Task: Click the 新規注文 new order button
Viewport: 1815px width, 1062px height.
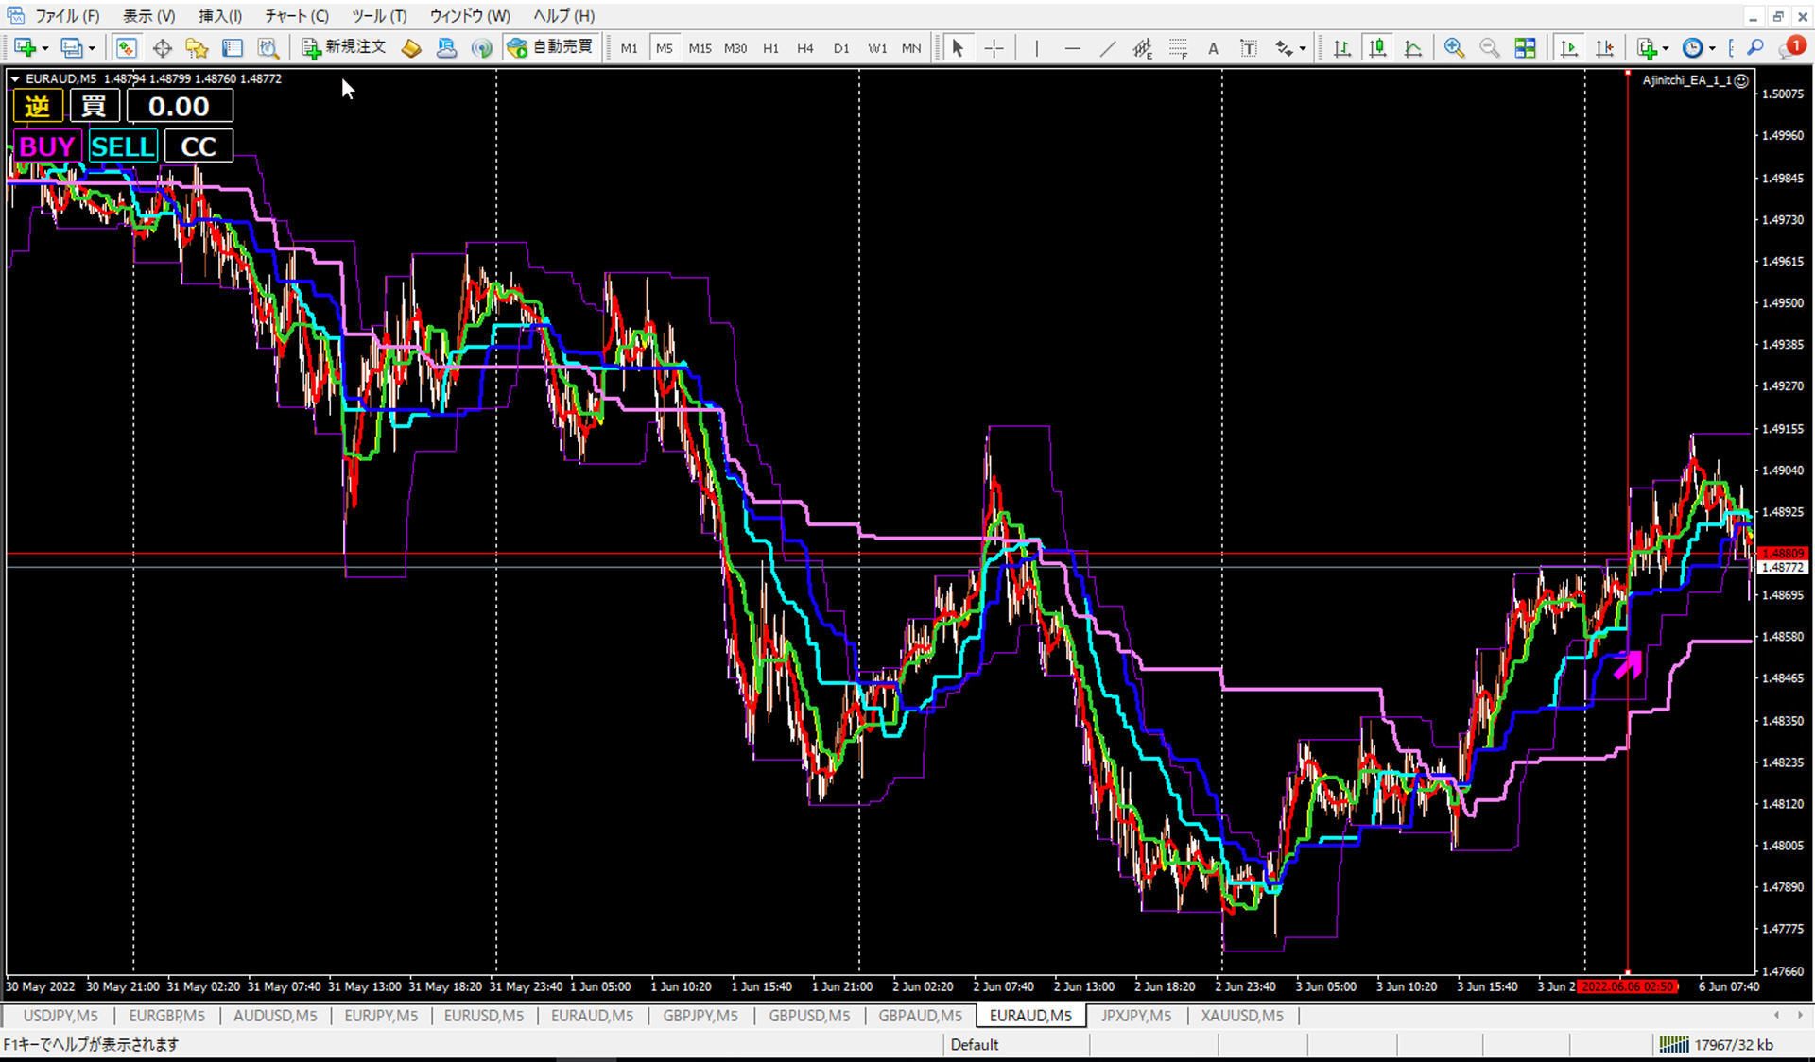Action: tap(344, 47)
